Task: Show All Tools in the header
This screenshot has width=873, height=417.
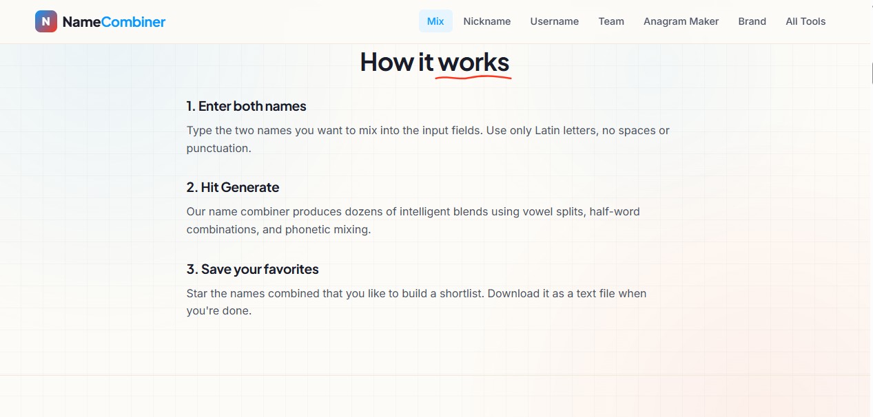Action: coord(805,21)
